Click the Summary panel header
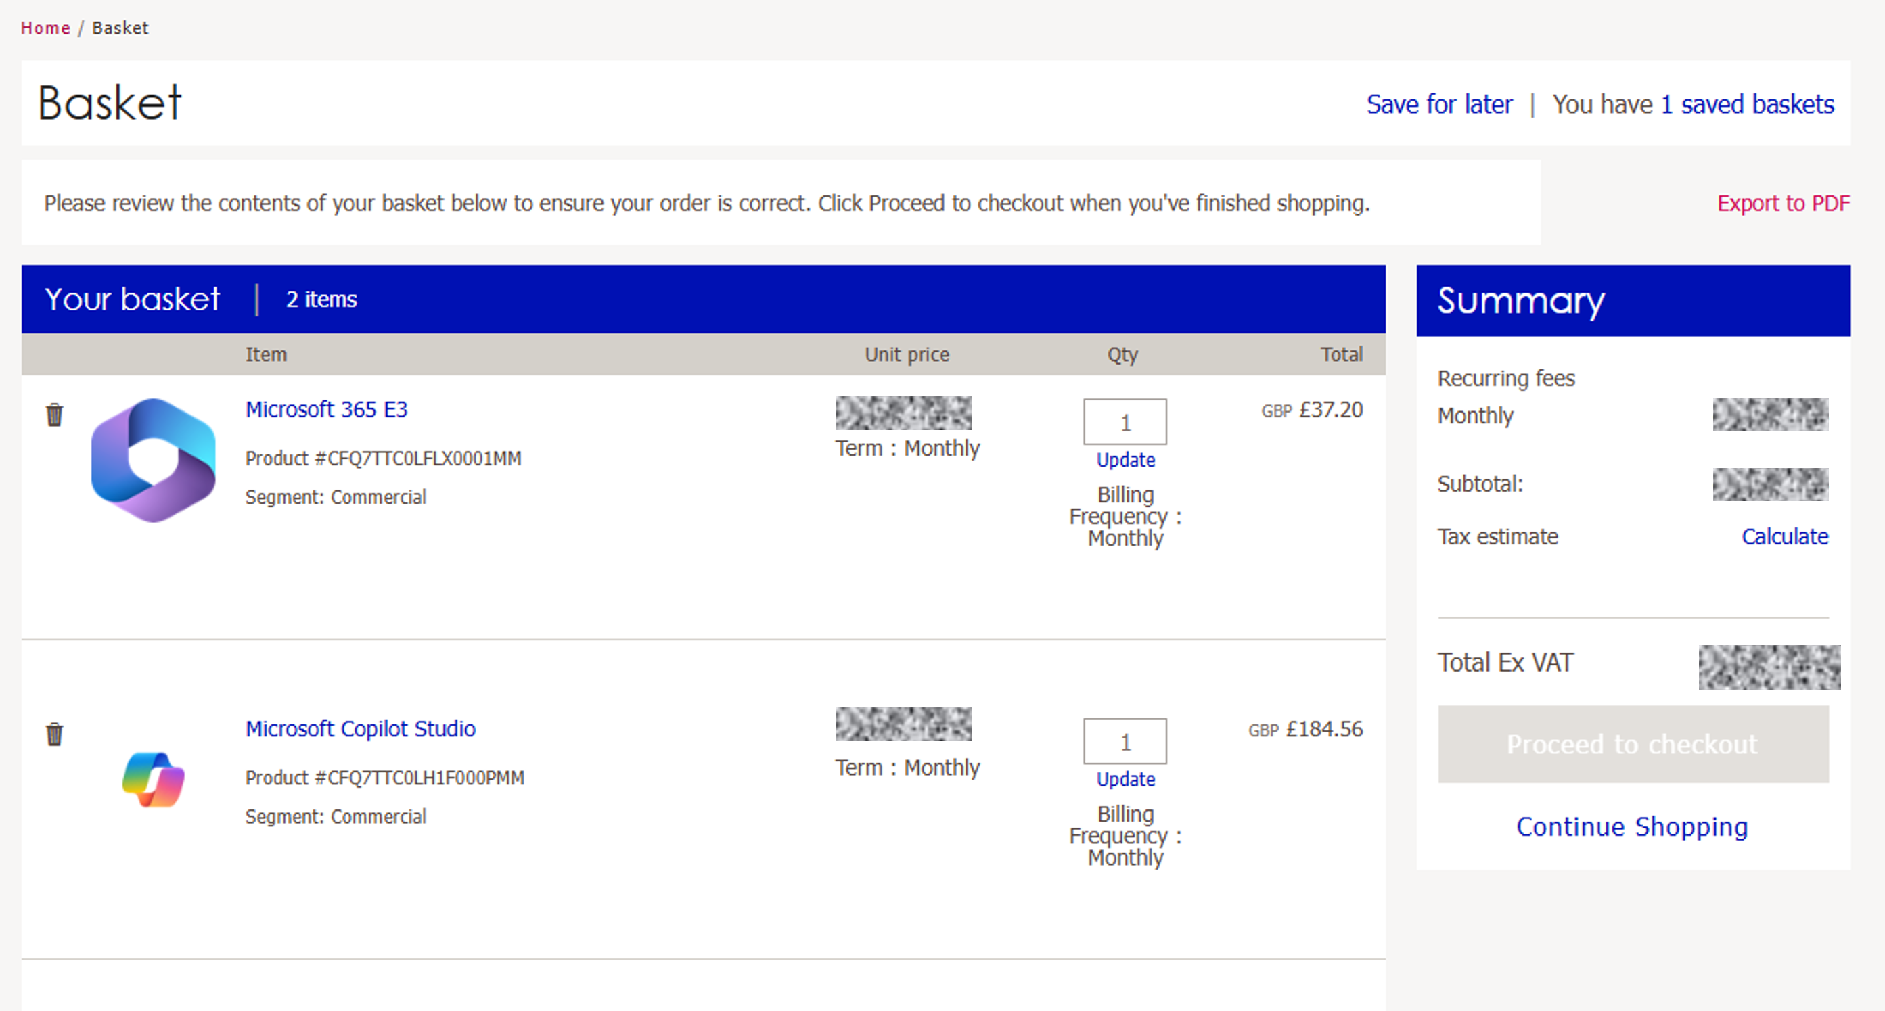The image size is (1885, 1011). pyautogui.click(x=1633, y=301)
